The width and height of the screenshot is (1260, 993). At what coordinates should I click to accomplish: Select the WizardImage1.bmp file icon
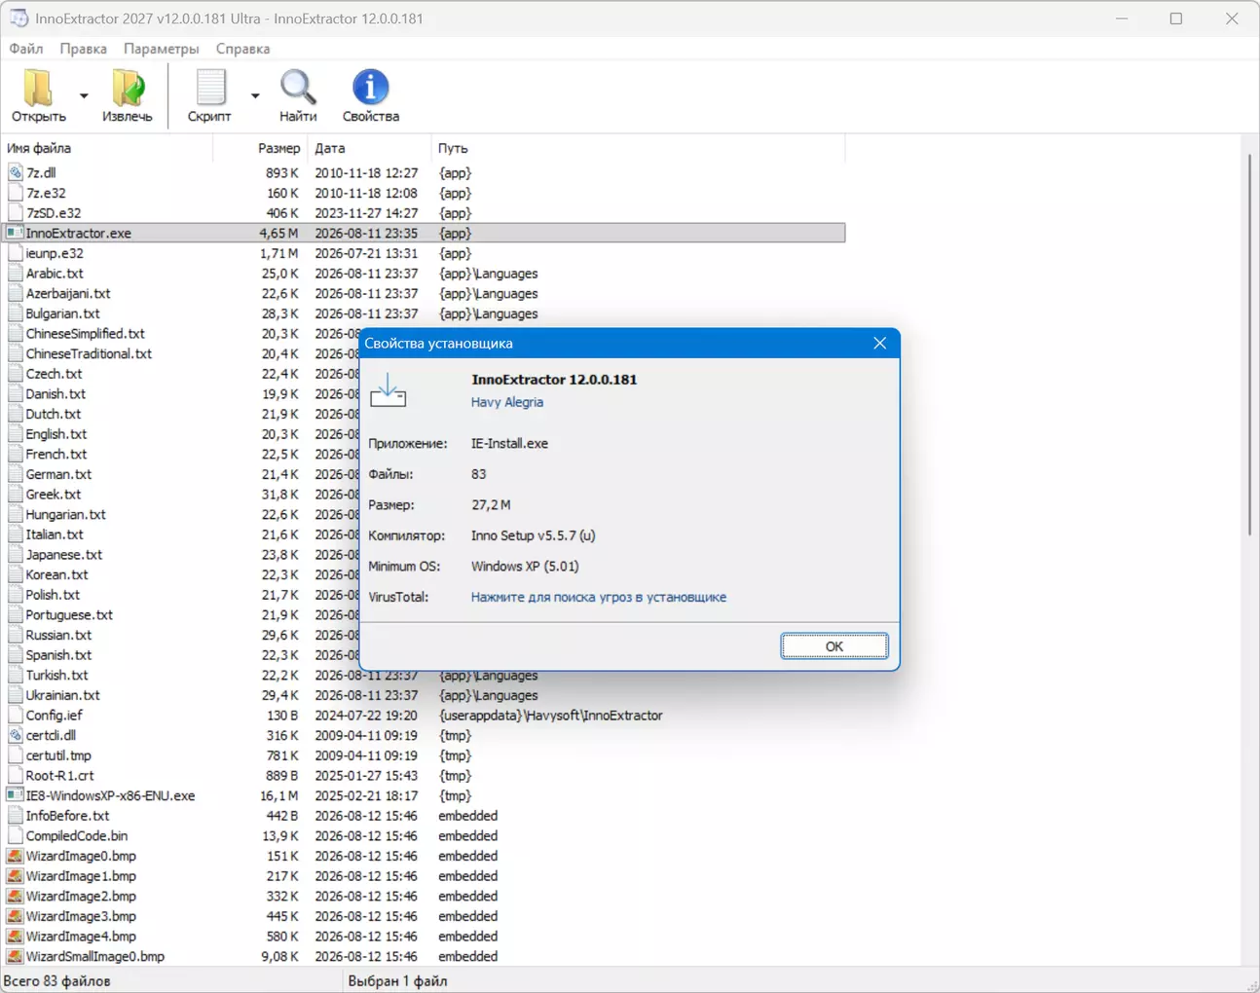pos(16,876)
